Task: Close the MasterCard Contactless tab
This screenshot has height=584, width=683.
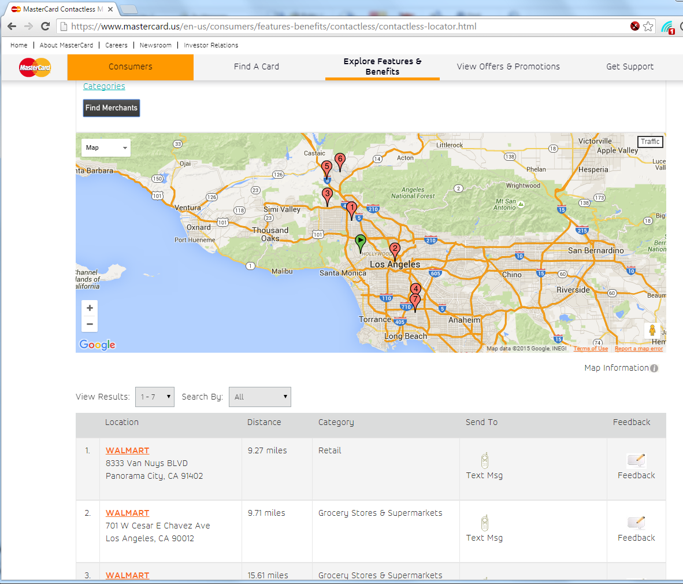Action: (x=110, y=9)
